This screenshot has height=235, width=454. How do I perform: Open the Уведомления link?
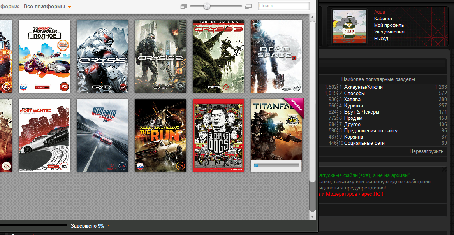(389, 32)
